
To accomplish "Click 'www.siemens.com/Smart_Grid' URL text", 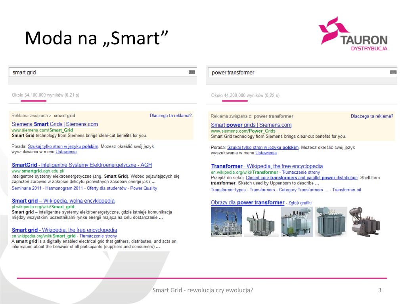I will (42, 130).
